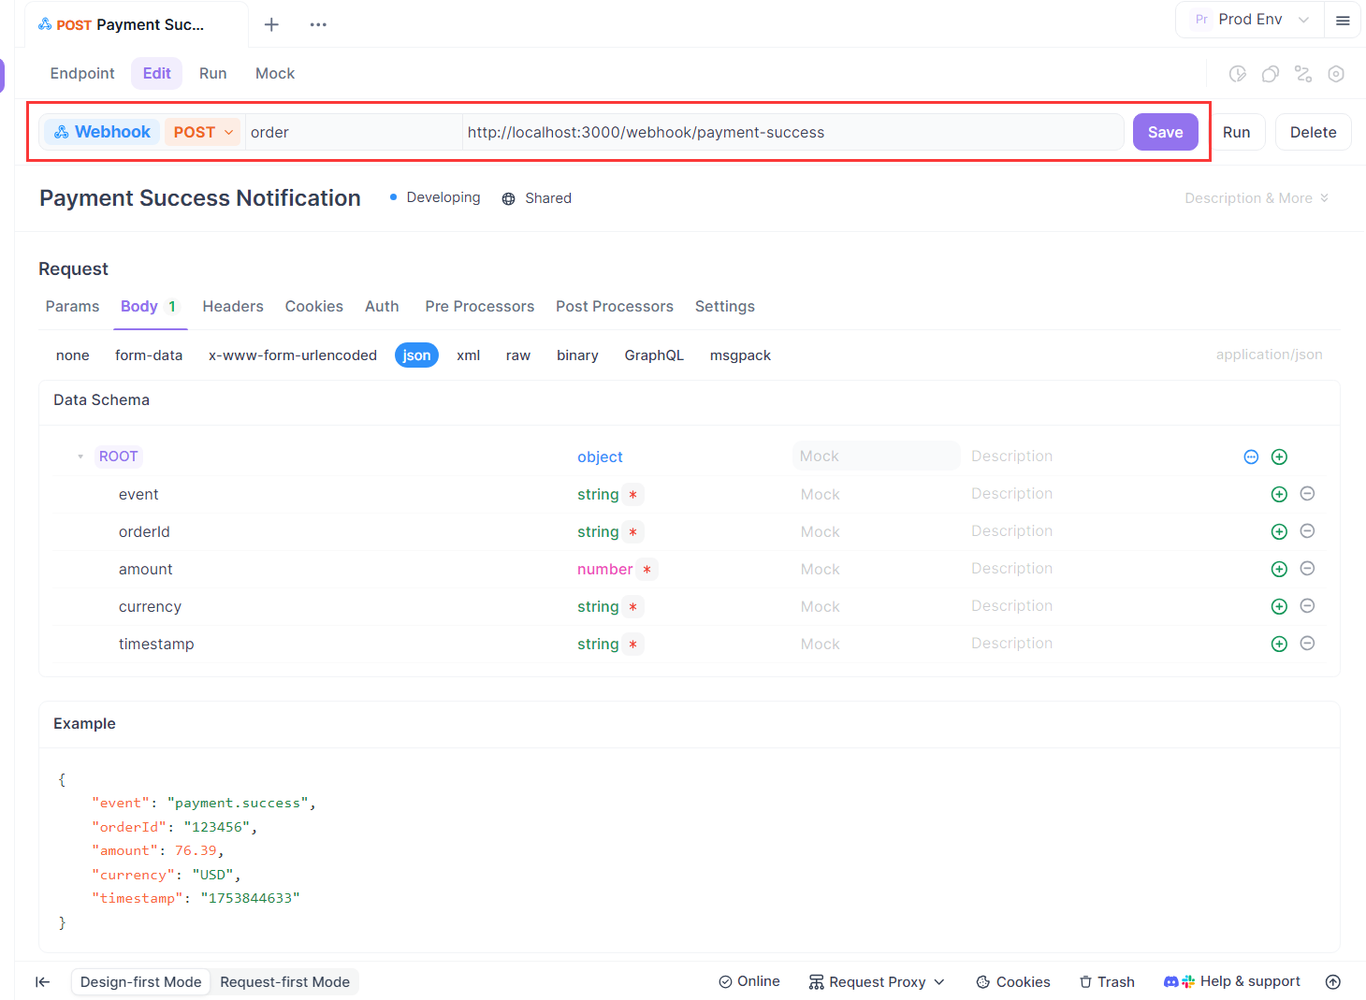Click the purple Save button
Screen dimensions: 1366x1000
pos(1165,133)
